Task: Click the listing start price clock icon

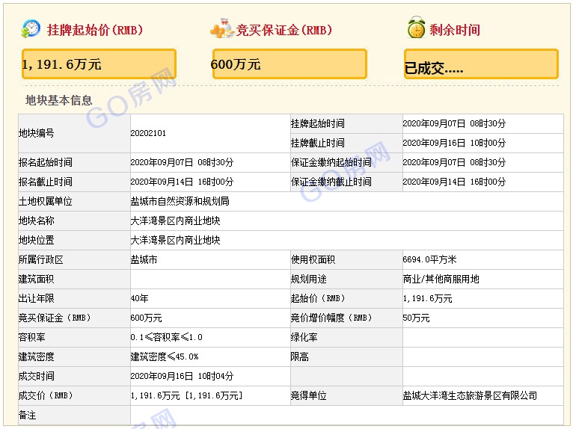Action: tap(31, 29)
